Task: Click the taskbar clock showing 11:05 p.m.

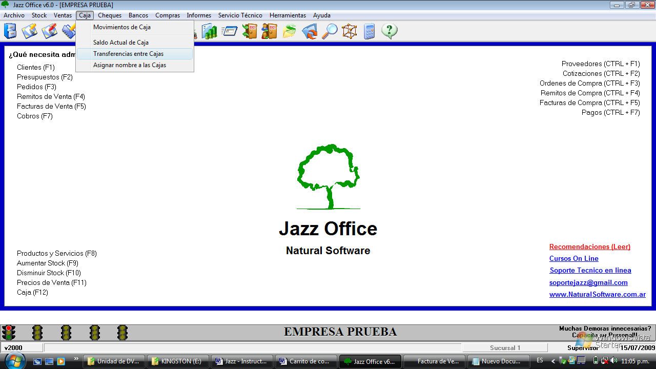Action: click(x=634, y=361)
